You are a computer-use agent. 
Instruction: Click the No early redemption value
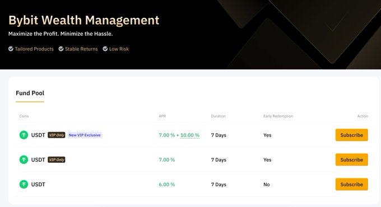tap(267, 185)
